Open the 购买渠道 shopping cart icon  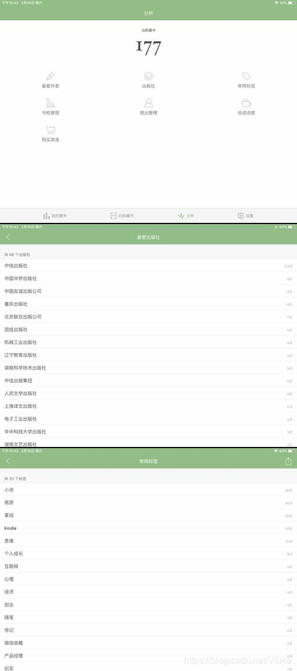click(x=50, y=129)
